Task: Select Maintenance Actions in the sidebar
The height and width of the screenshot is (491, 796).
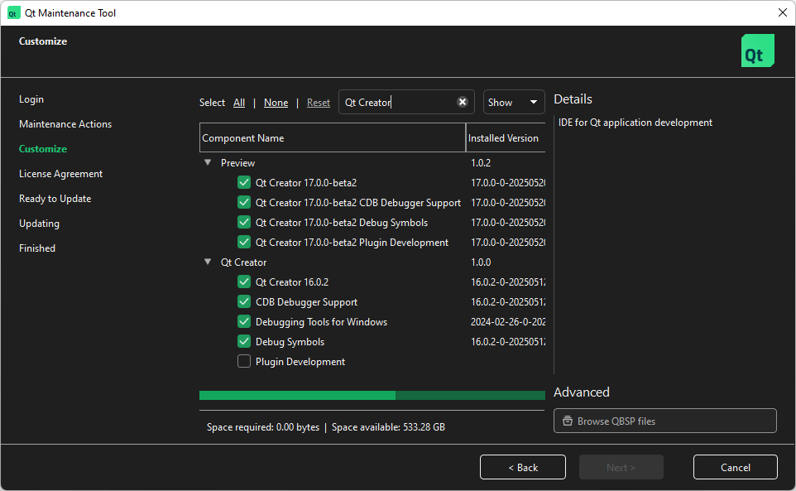Action: tap(65, 123)
